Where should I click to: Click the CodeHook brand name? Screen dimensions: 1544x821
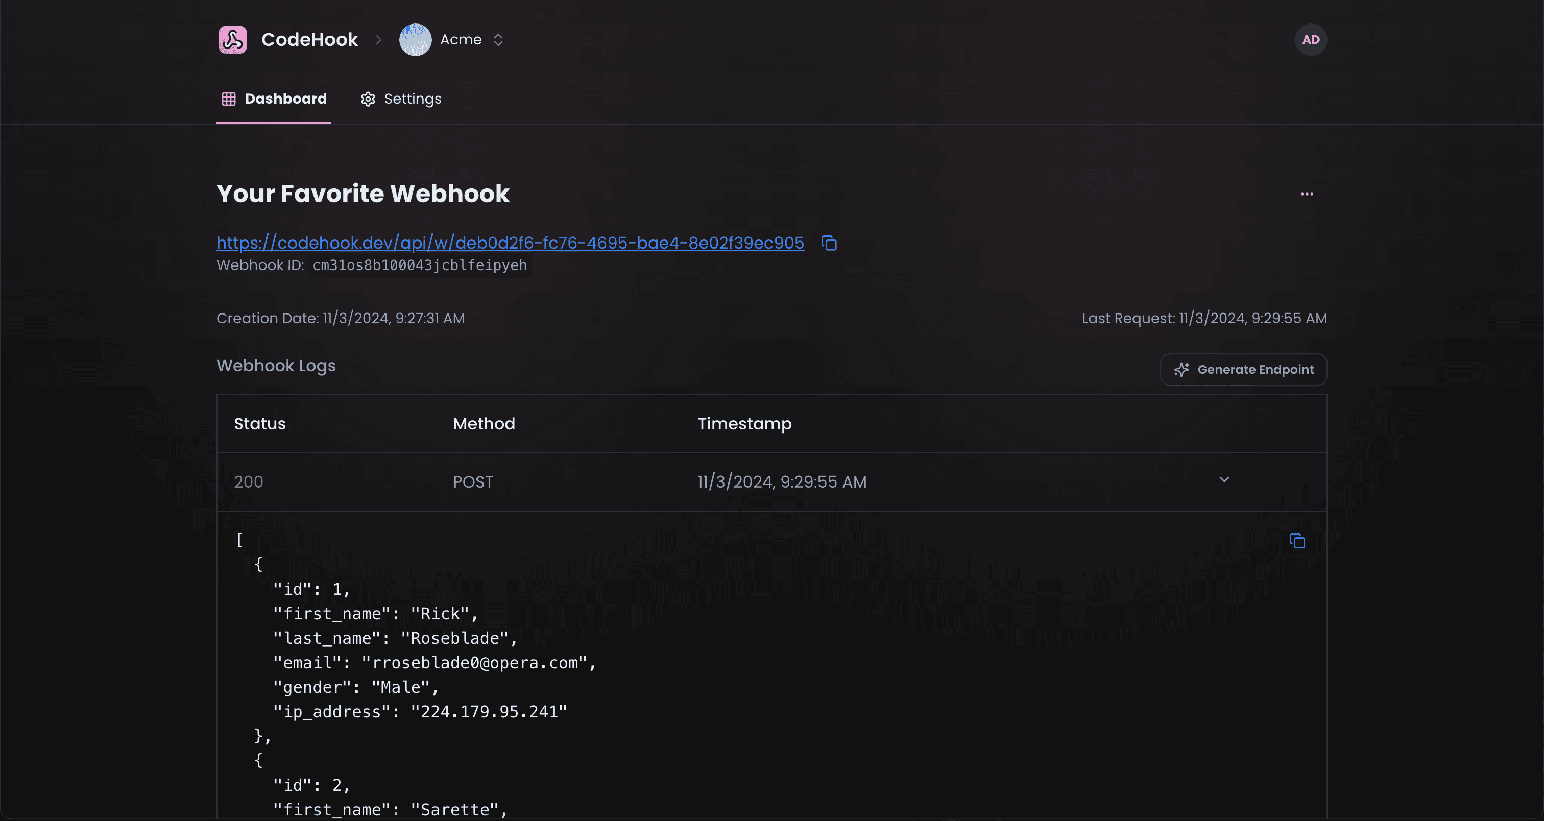309,39
